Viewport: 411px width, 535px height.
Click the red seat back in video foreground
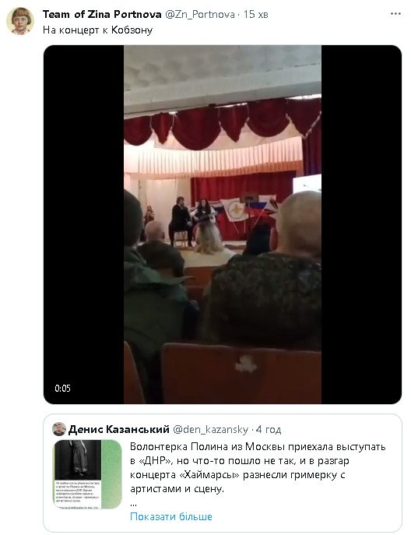pyautogui.click(x=241, y=373)
